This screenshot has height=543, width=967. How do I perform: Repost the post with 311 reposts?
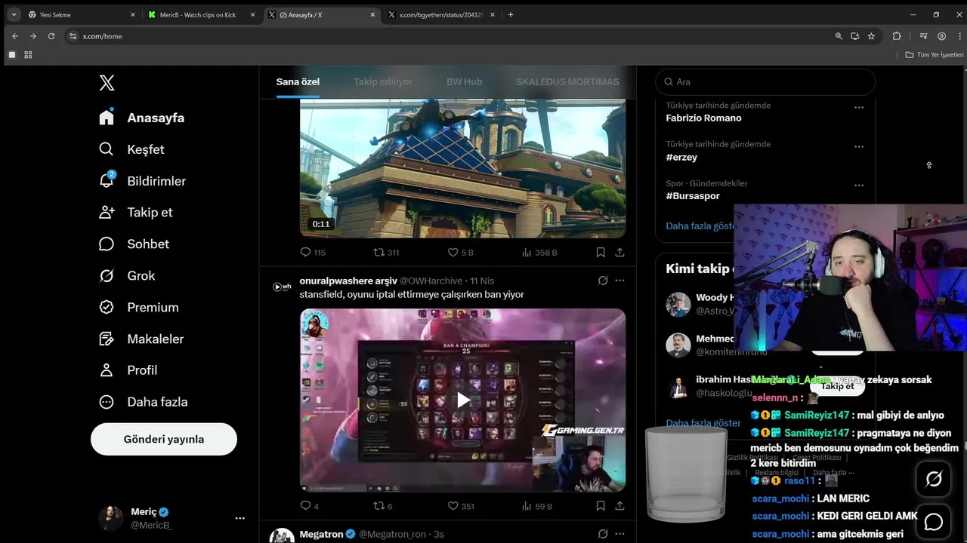click(386, 253)
